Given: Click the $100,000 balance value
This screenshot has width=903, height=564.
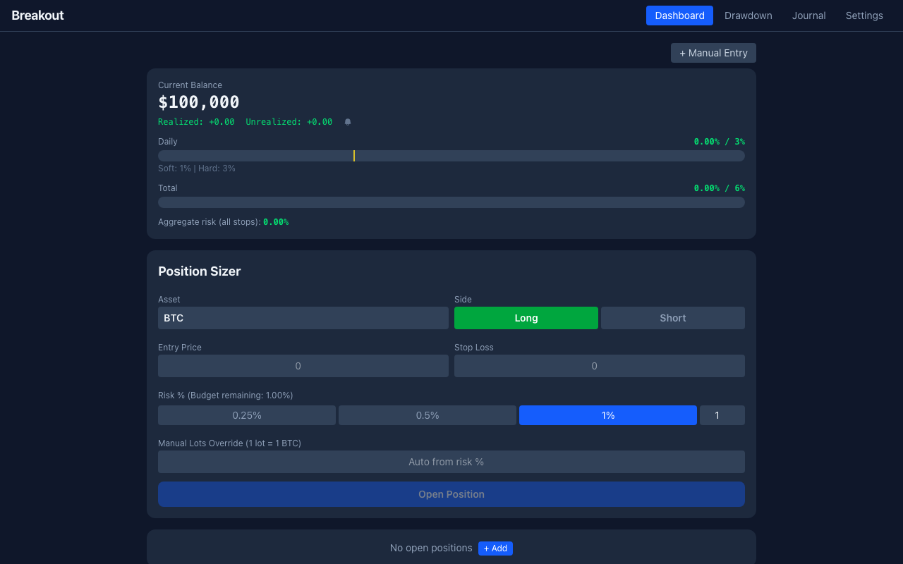Looking at the screenshot, I should coord(199,102).
